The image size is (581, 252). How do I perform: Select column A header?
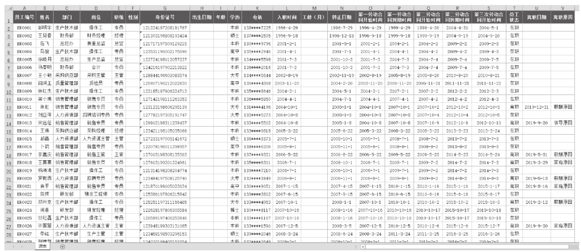[24, 8]
